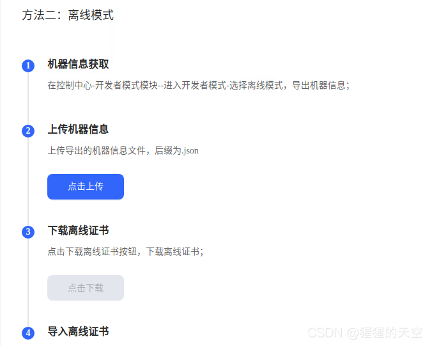Click step 3 circle icon
Screen dimensions: 432x346
point(28,232)
